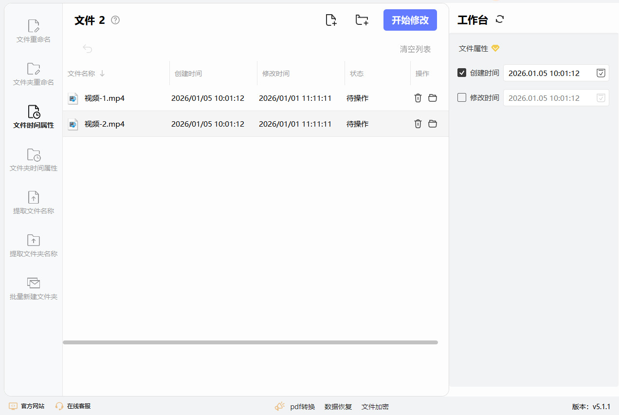
Task: Open the 文件加密 link
Action: point(375,407)
